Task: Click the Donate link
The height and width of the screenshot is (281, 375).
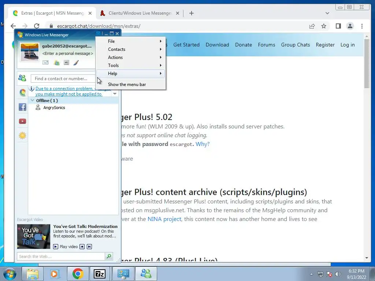Action: pos(244,45)
